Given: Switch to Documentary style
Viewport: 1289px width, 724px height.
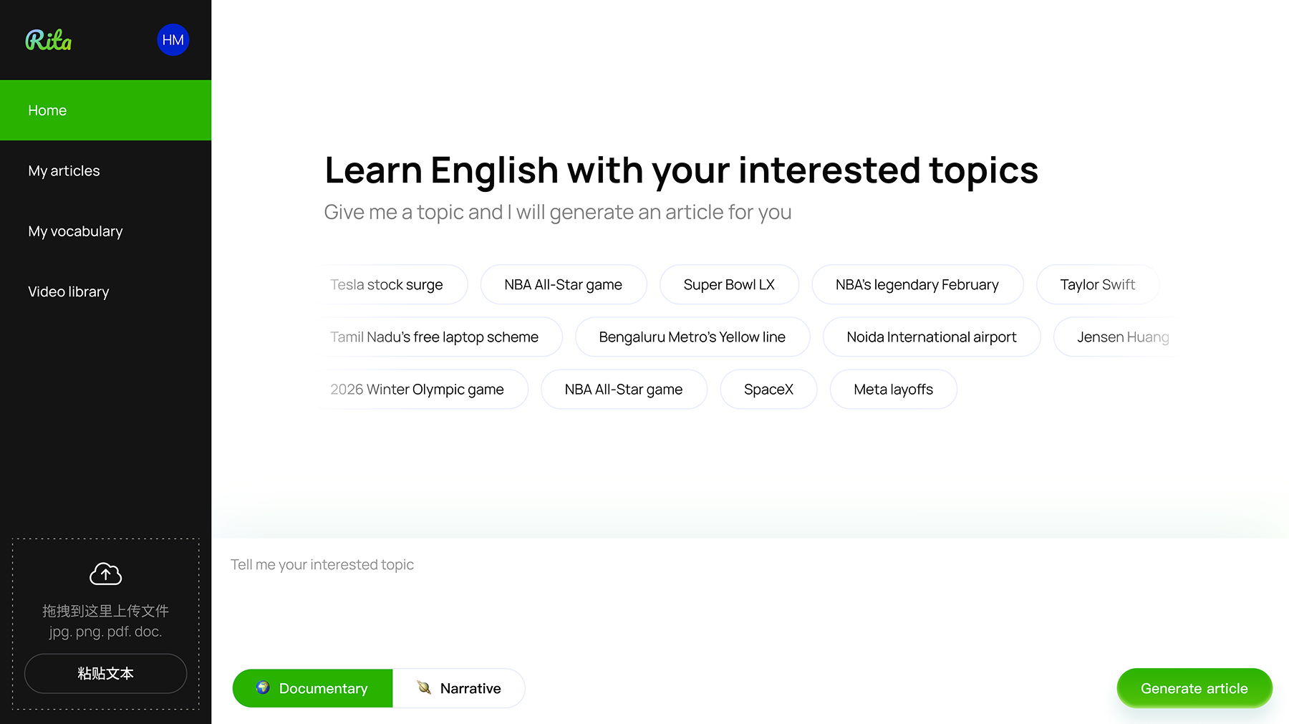Looking at the screenshot, I should tap(312, 688).
